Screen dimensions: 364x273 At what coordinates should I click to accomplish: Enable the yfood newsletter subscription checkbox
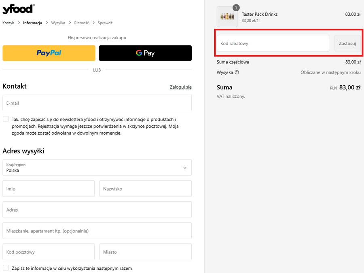(6, 119)
